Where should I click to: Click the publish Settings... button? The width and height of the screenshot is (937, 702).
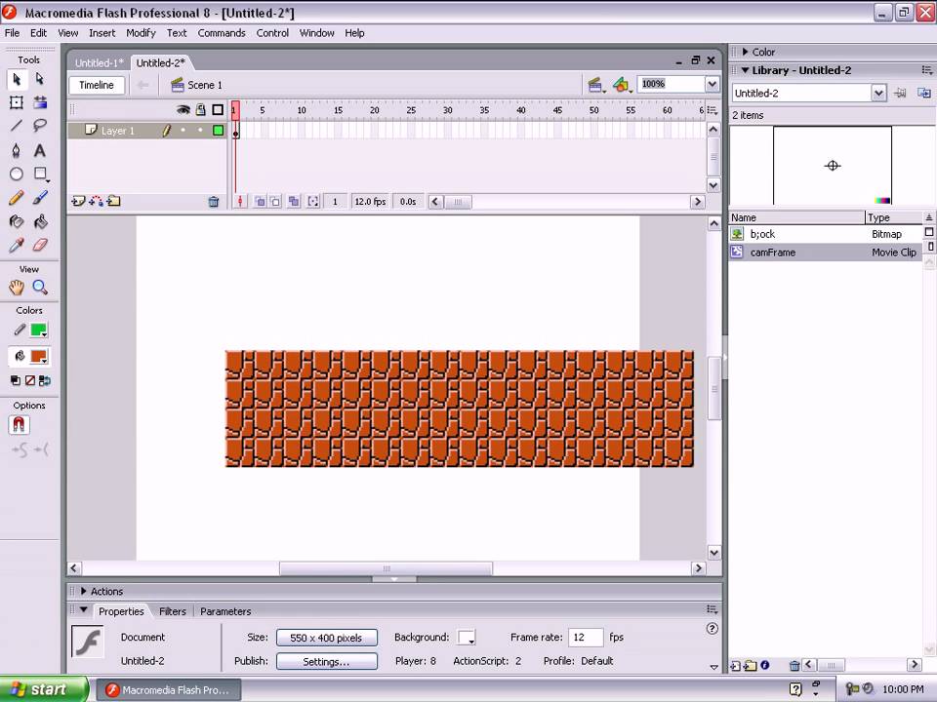[x=326, y=661]
